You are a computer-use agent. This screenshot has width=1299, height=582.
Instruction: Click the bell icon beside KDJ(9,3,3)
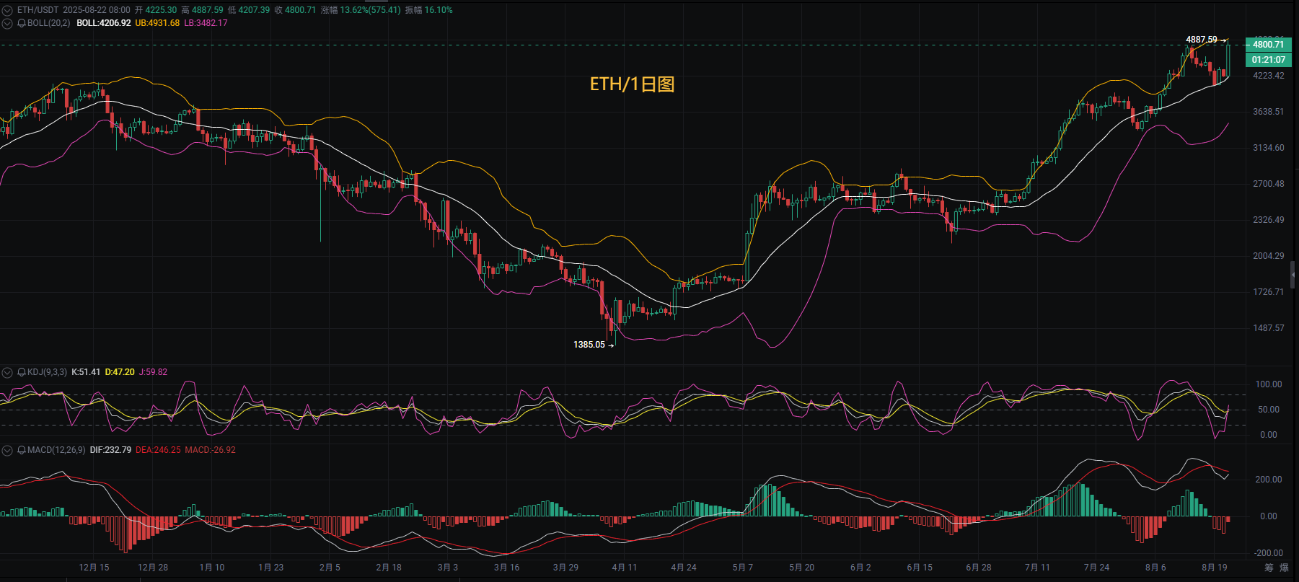[x=22, y=372]
